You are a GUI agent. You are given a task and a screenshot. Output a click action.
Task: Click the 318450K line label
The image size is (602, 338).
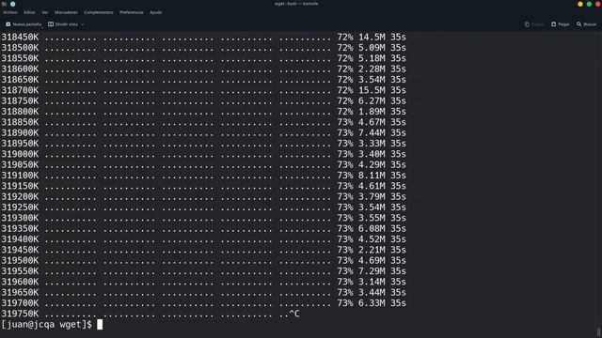point(20,38)
